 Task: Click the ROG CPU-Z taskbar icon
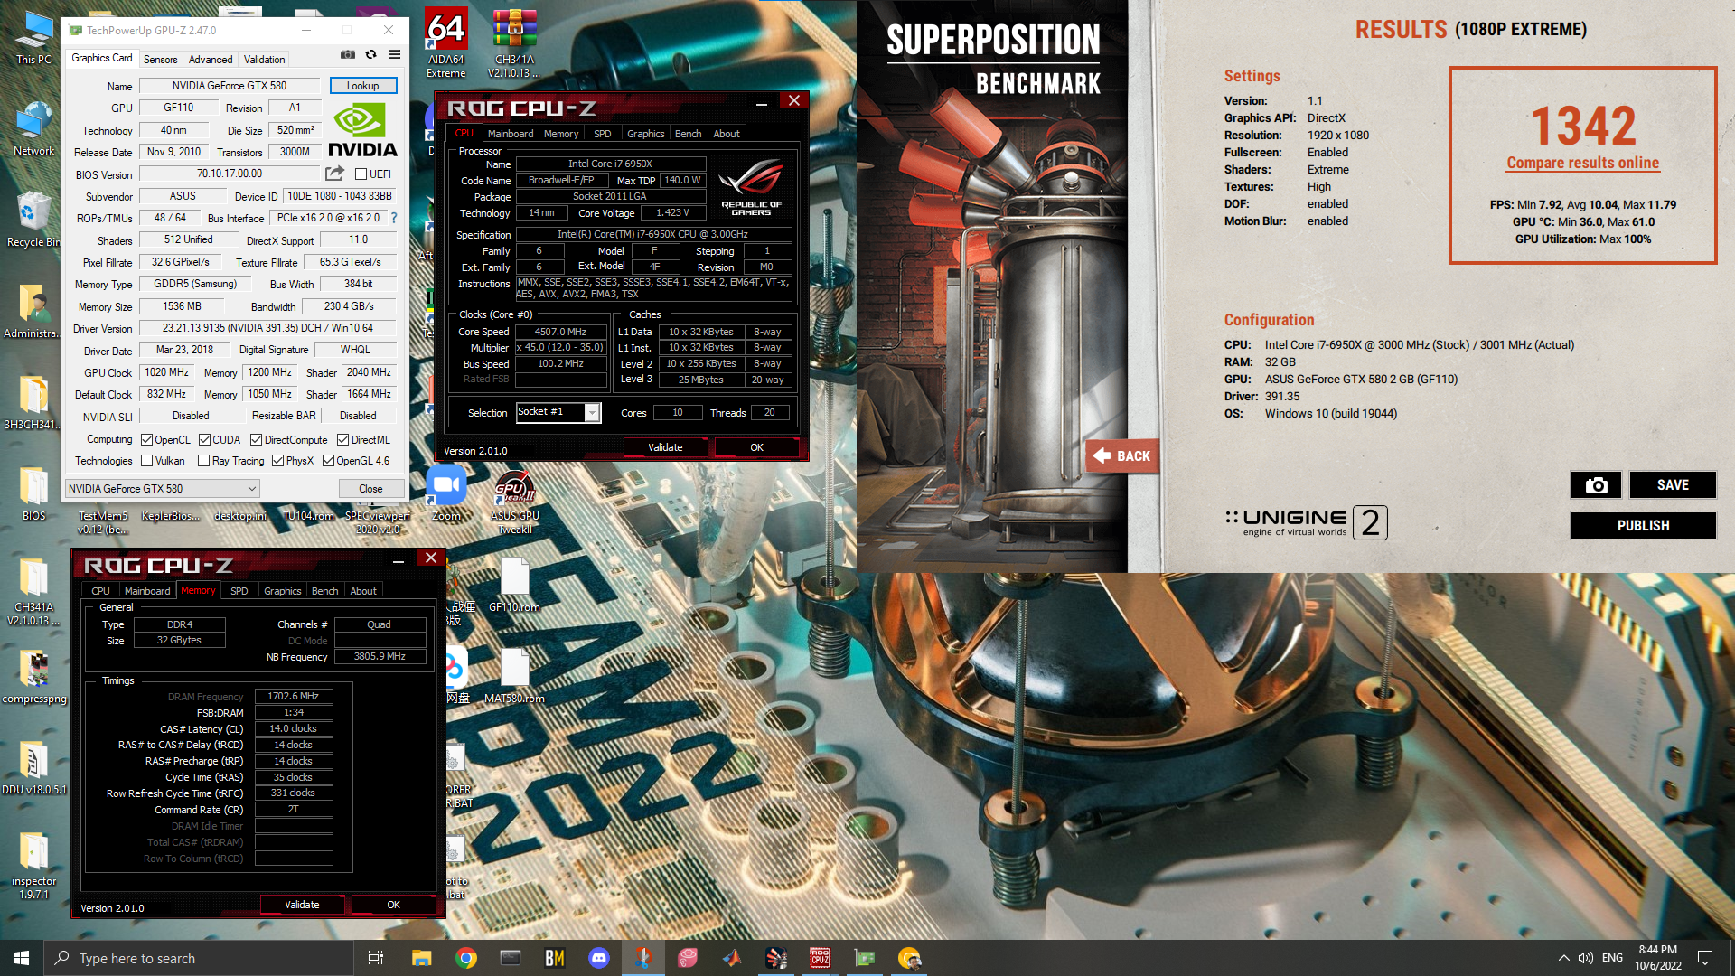tap(821, 958)
